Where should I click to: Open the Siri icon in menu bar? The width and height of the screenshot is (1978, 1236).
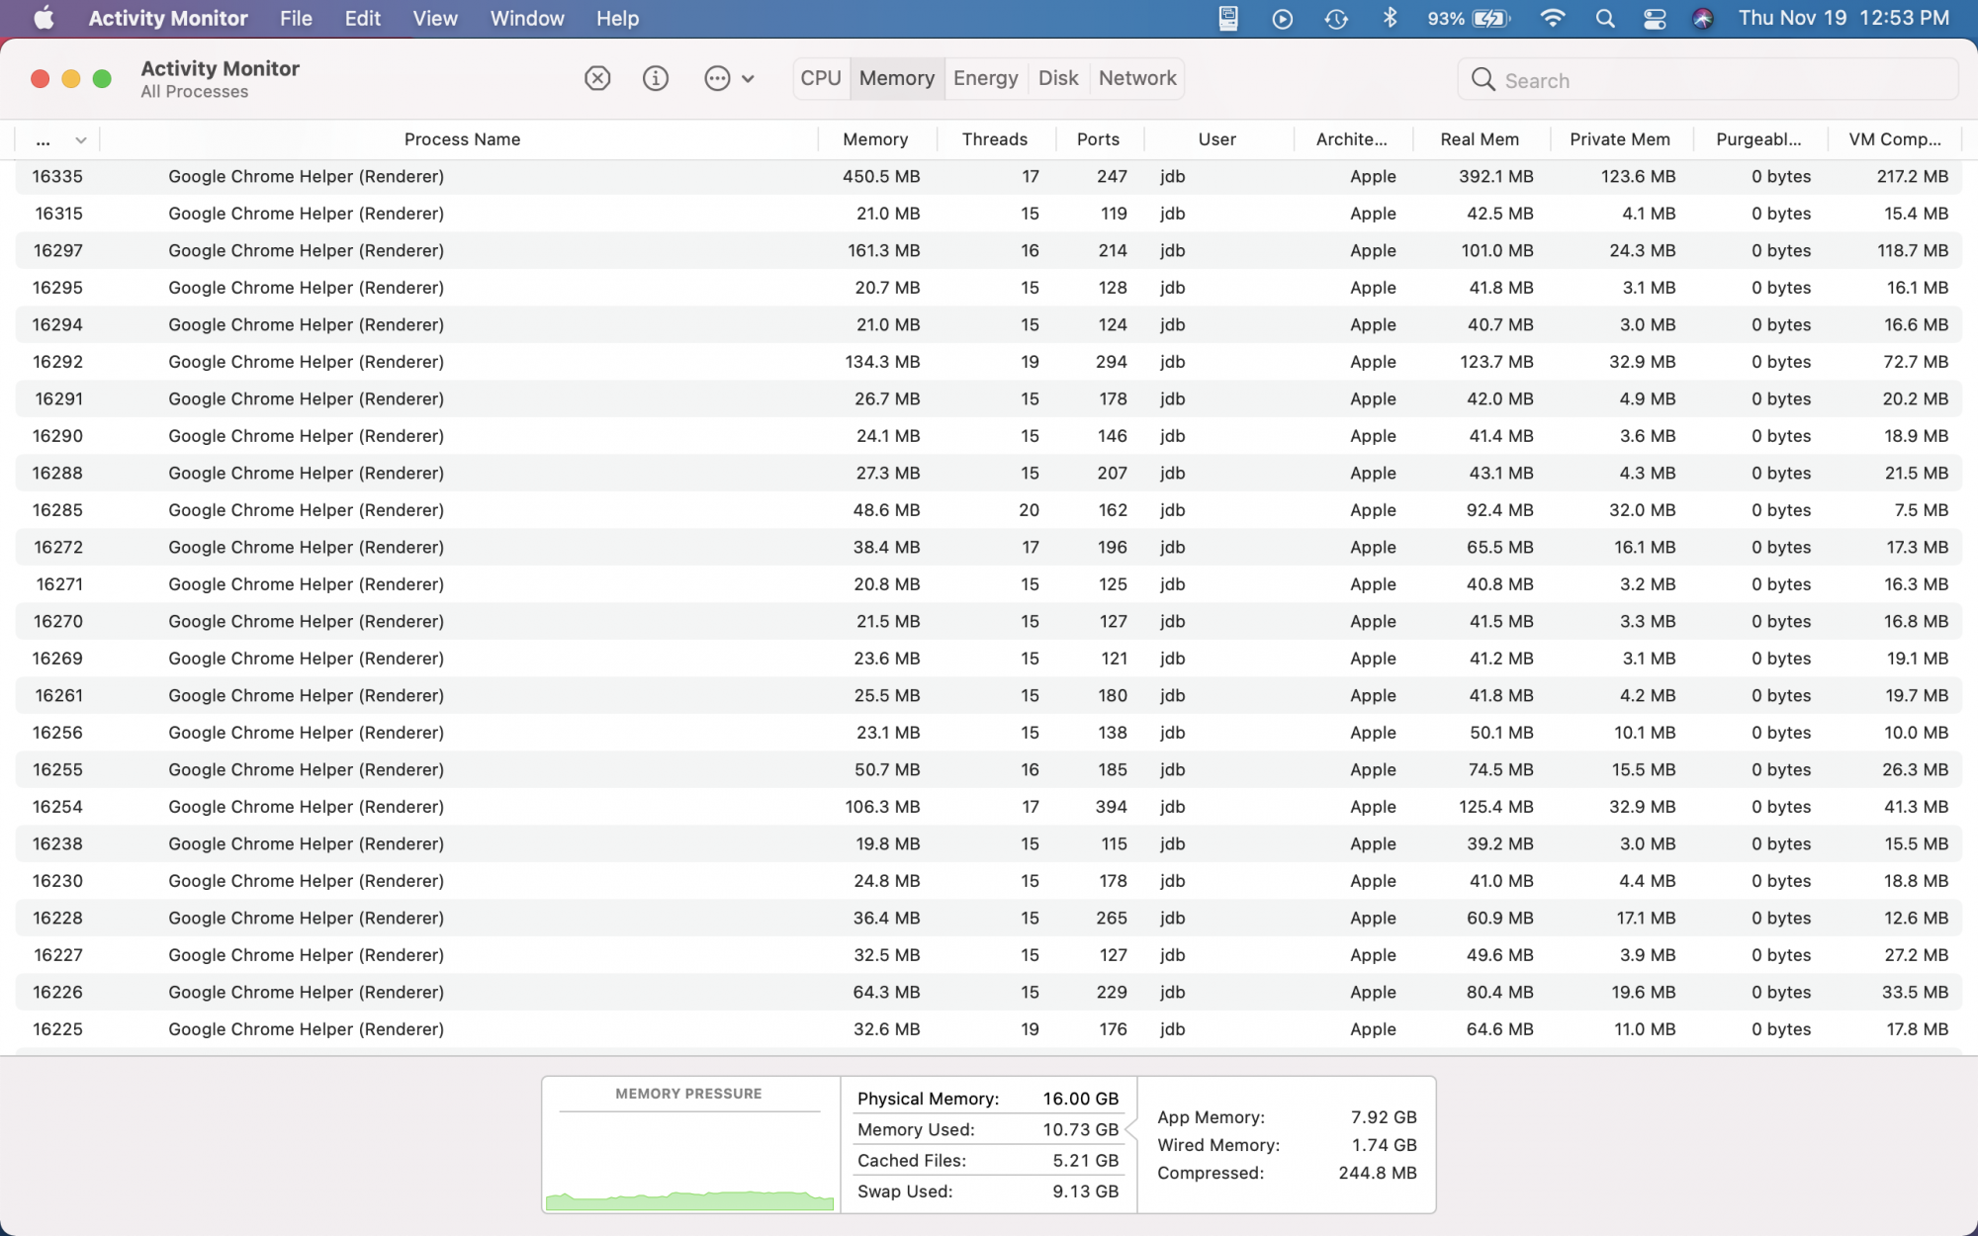point(1702,19)
